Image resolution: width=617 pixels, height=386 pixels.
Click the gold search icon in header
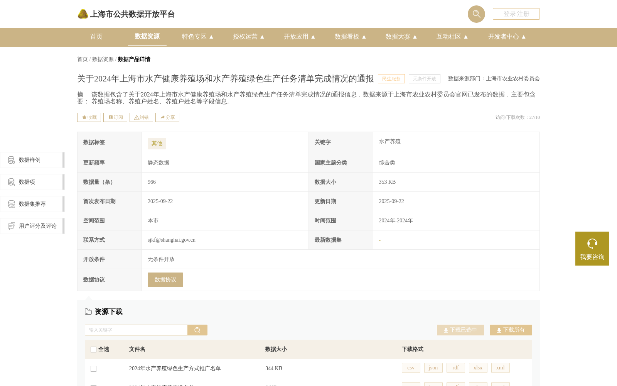point(476,14)
